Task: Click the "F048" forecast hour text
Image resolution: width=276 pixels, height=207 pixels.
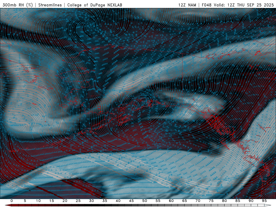Action: coord(206,5)
